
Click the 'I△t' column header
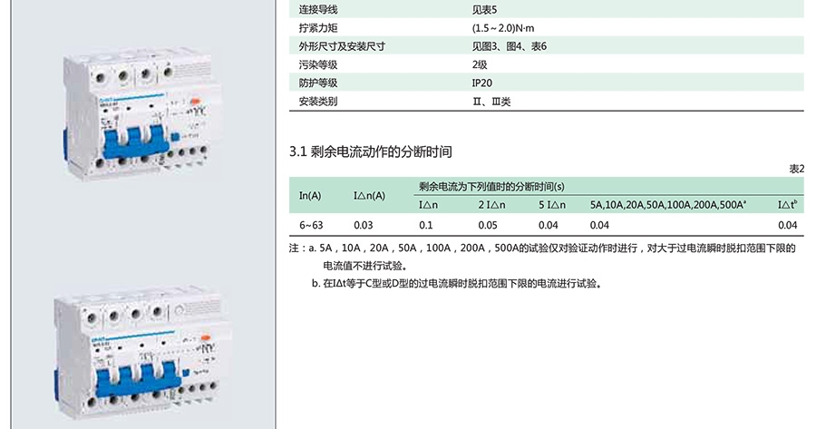click(787, 205)
